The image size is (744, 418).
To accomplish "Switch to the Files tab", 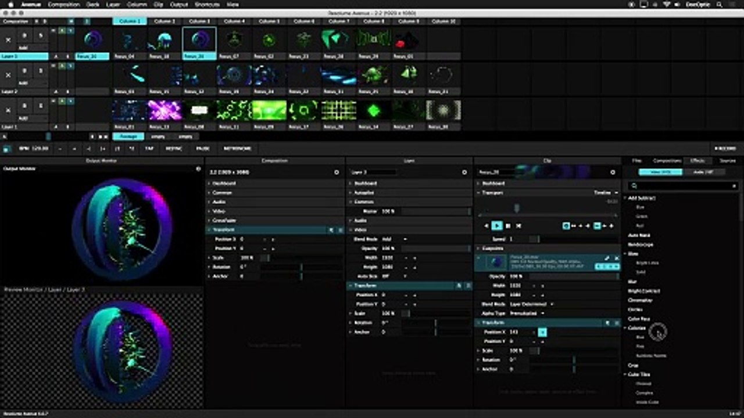I will tap(637, 161).
